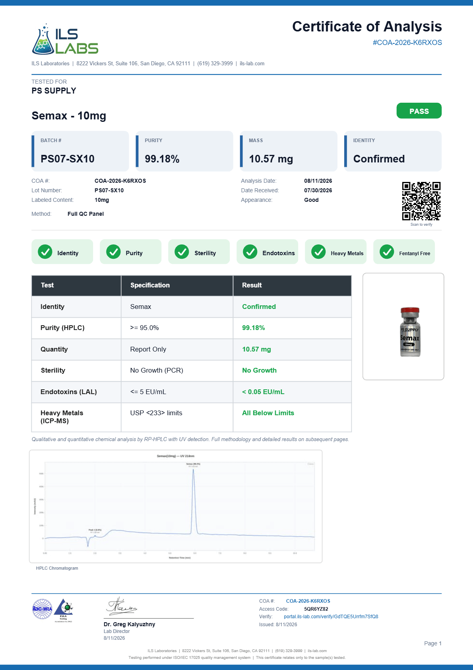Click the #COA-2026-K6RXOS header number
The image size is (473, 670).
[407, 43]
